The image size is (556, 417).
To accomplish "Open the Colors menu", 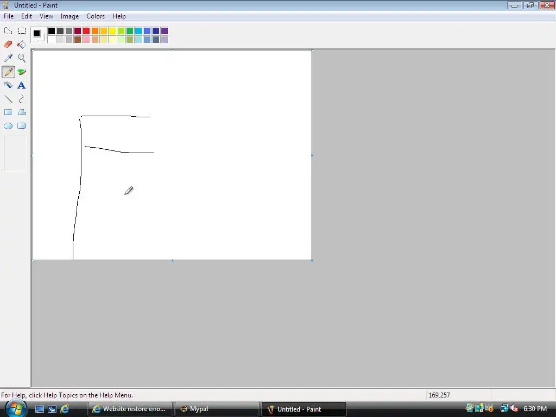I will [96, 16].
